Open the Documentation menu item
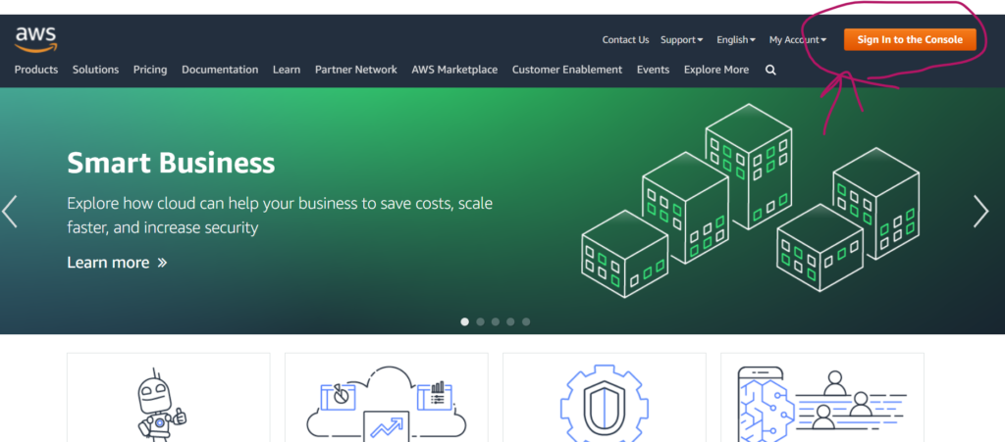1005x442 pixels. (x=220, y=70)
